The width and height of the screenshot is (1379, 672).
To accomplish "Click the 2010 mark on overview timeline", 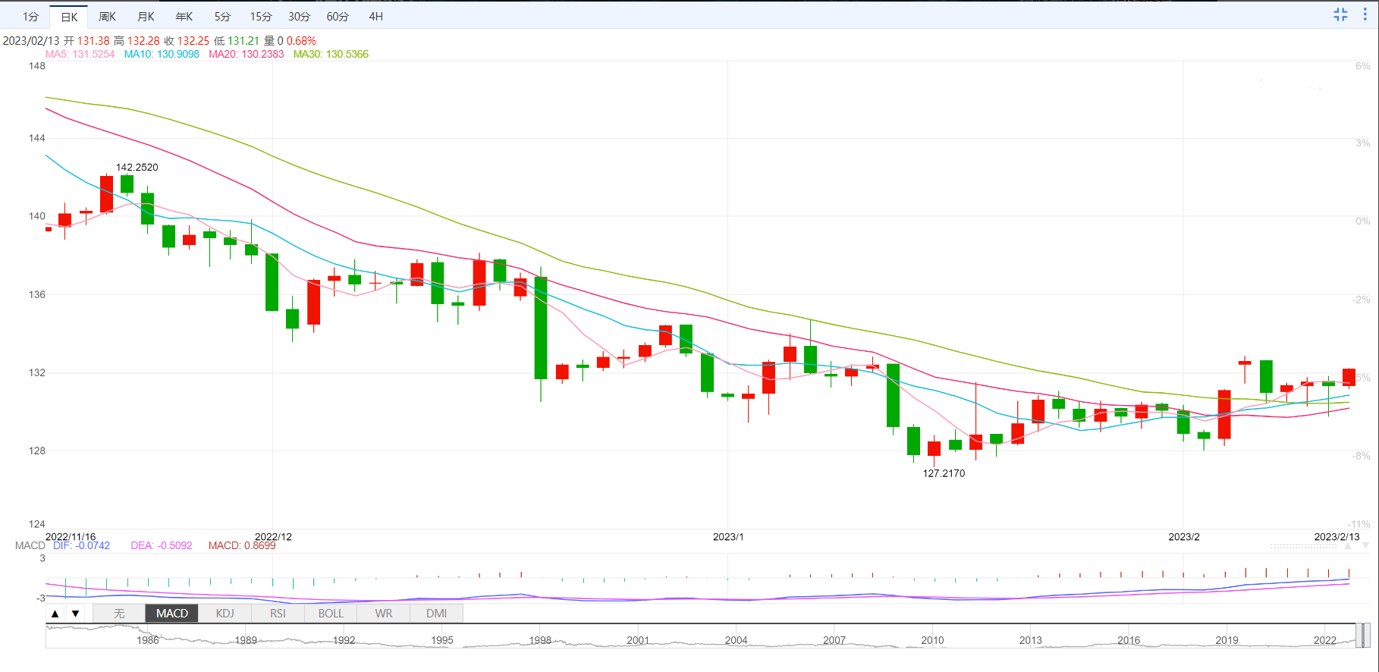I will (932, 640).
